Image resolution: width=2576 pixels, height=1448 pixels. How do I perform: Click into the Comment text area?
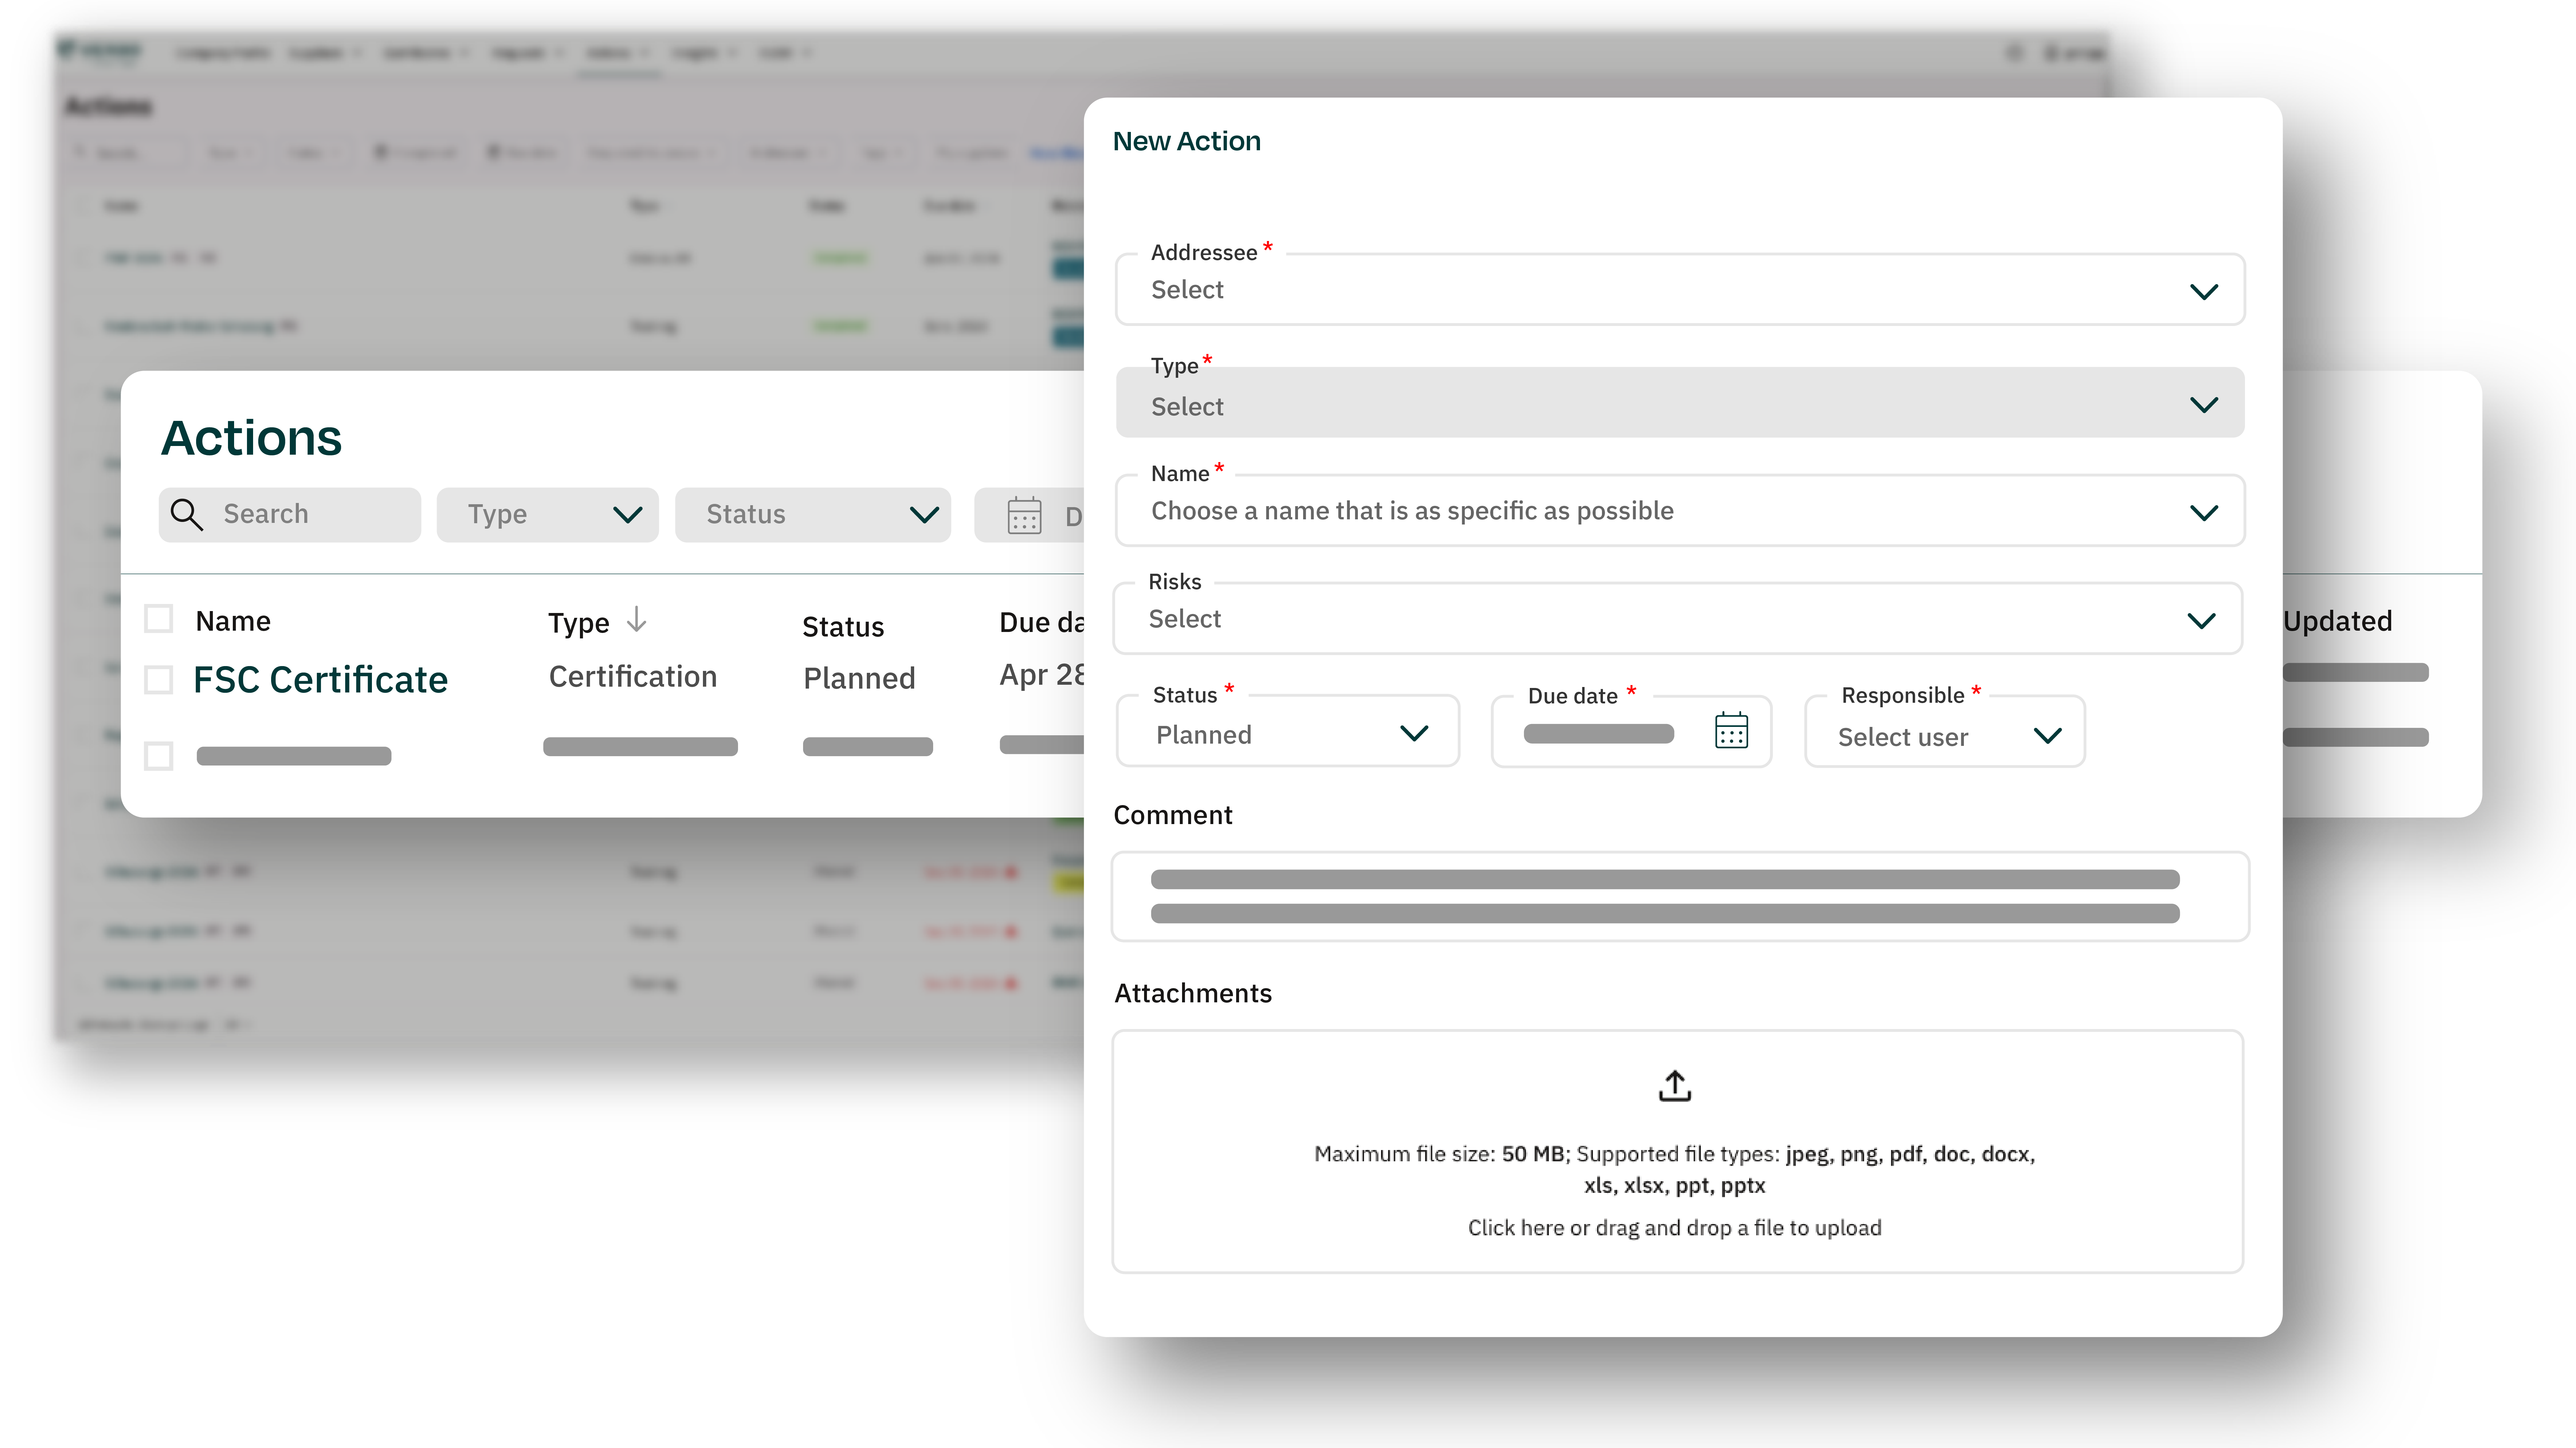1680,896
